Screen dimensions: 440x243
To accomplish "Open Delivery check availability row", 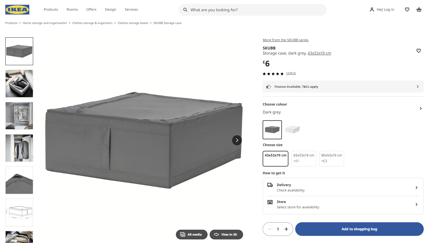I will [343, 187].
